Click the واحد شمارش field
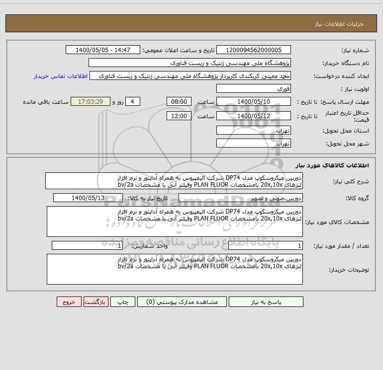The height and width of the screenshot is (370, 383). [x=87, y=245]
